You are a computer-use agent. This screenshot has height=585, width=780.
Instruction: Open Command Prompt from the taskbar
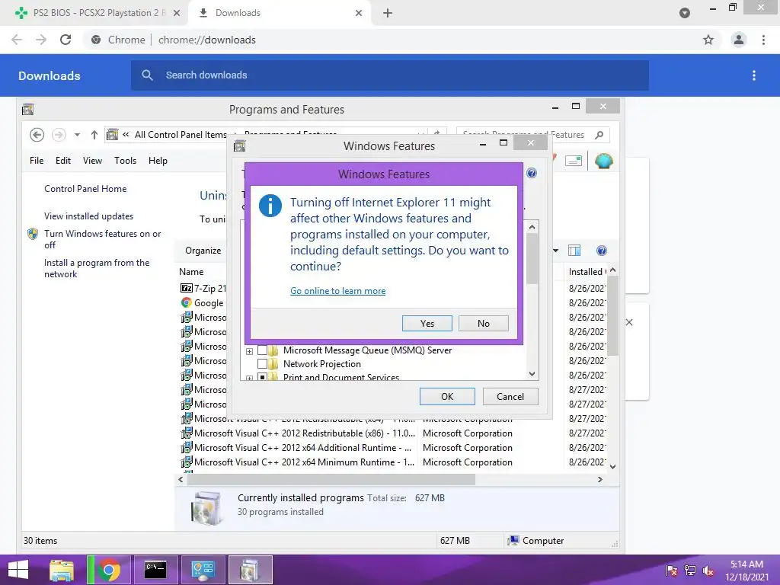pyautogui.click(x=155, y=570)
